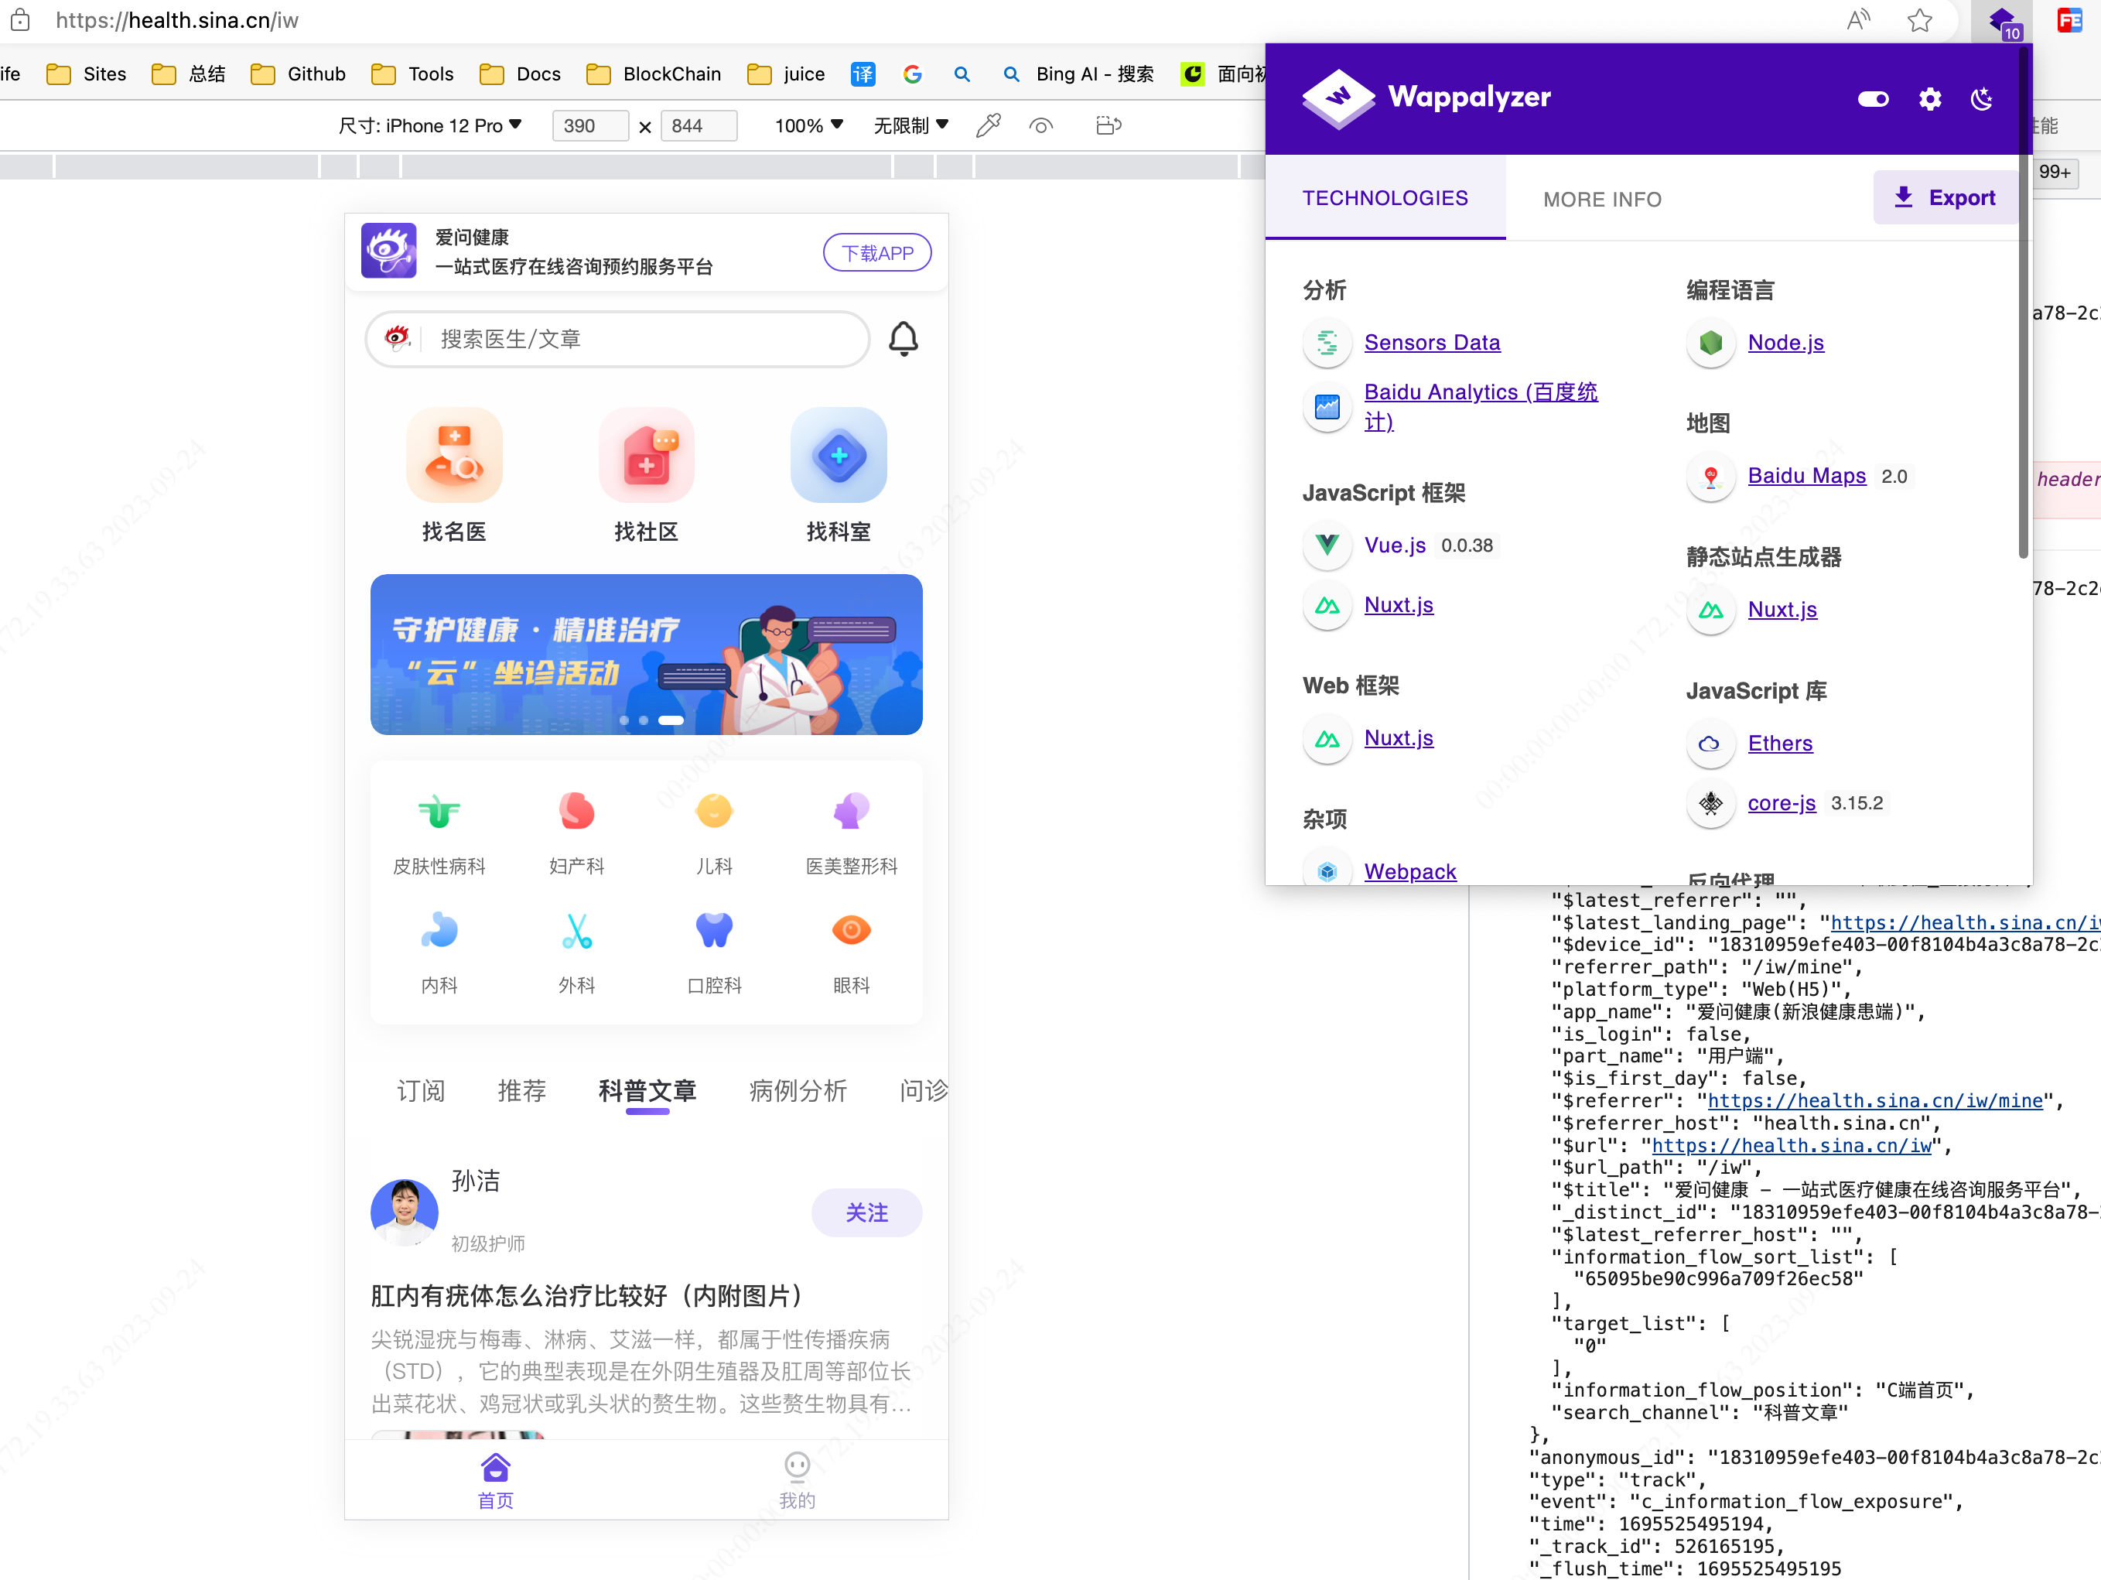Switch to the 订阅 tab
Screen dimensions: 2101x1580
[421, 1091]
